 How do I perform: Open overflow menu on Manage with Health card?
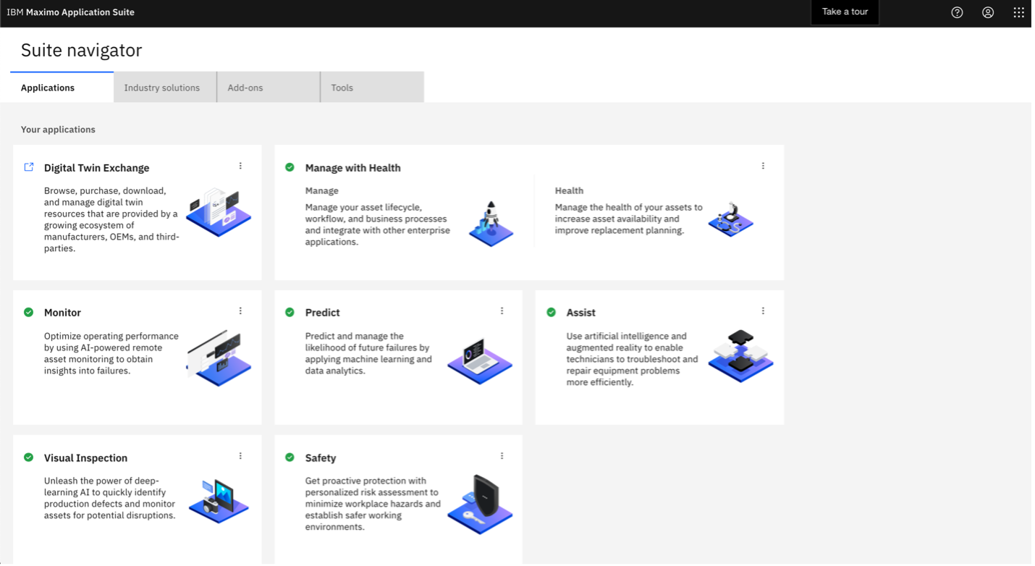click(763, 166)
